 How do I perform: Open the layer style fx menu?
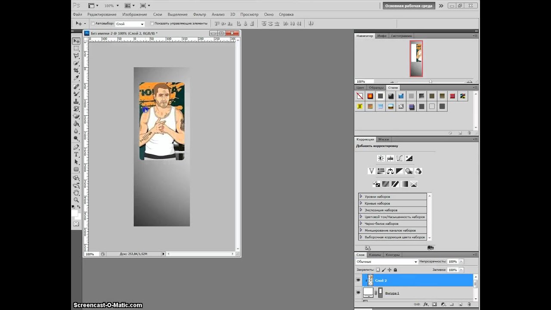click(x=425, y=304)
